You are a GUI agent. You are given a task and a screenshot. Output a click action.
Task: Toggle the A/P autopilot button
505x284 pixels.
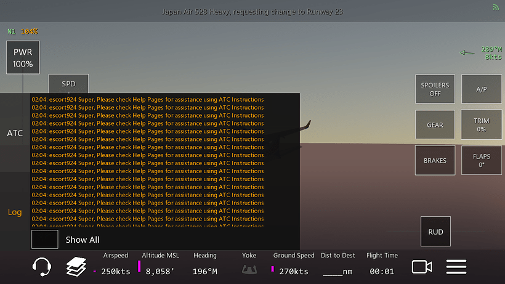click(481, 89)
